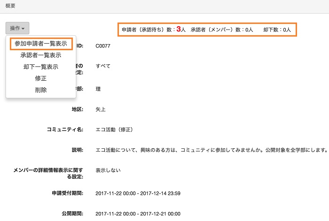Click the コミュニティ名 field label
Viewport: 329px width, 221px height.
65,129
